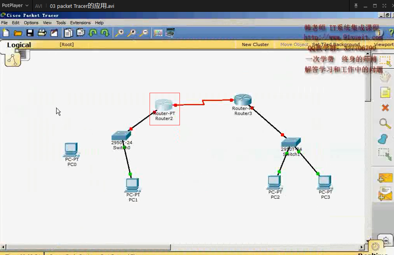
Task: Open the PotPlayer menu dropdown
Action: [x=15, y=6]
